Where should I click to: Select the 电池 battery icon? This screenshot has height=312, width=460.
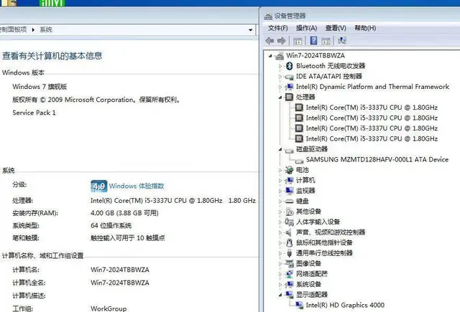[x=289, y=170]
